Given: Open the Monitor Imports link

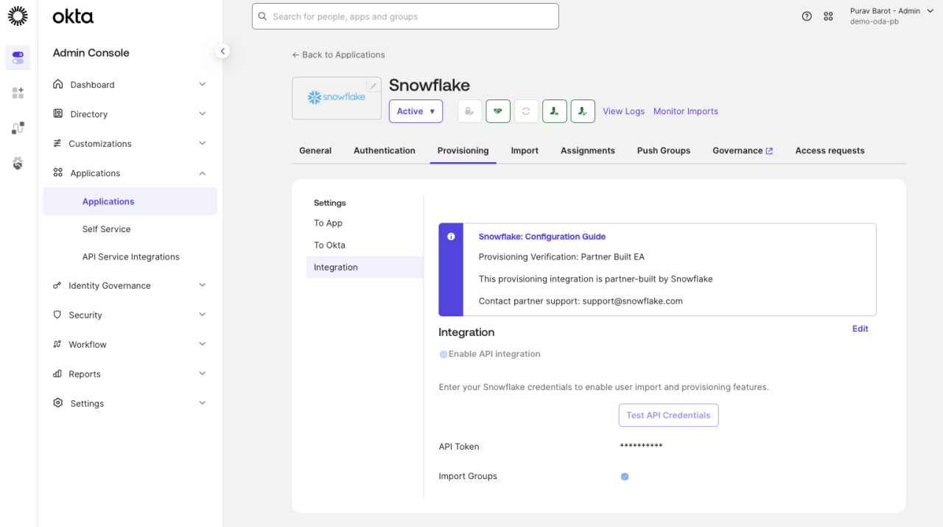Looking at the screenshot, I should click(x=686, y=111).
